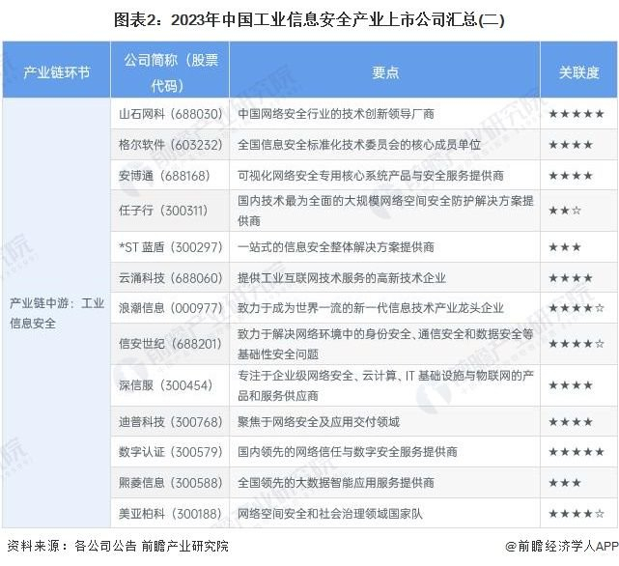Viewport: 619px width, 566px height.
Task: Click company cell '迪普科技（300768）'
Action: click(x=171, y=422)
